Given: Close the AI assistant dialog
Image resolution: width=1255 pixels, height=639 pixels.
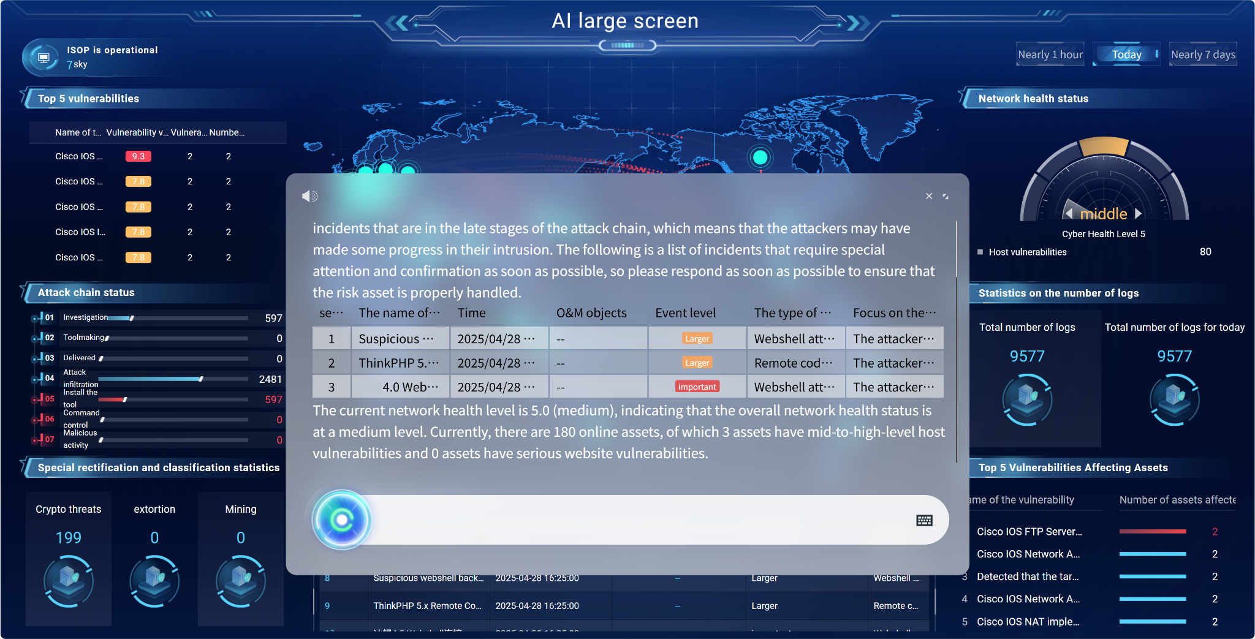Looking at the screenshot, I should coord(929,196).
